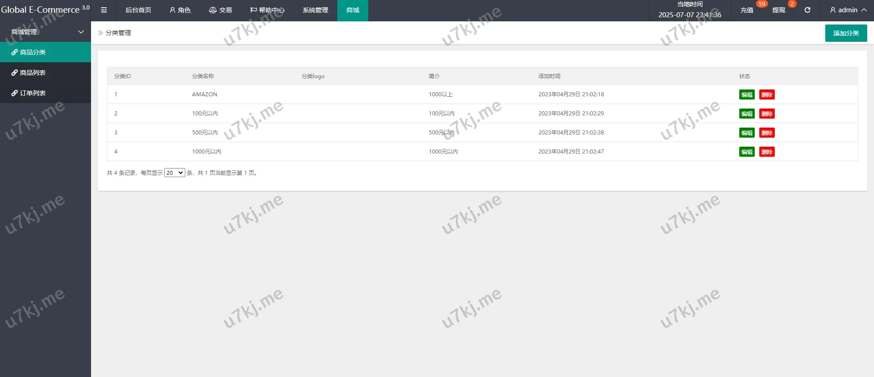Open 订单列表 in the sidebar
Image resolution: width=874 pixels, height=377 pixels.
click(33, 93)
